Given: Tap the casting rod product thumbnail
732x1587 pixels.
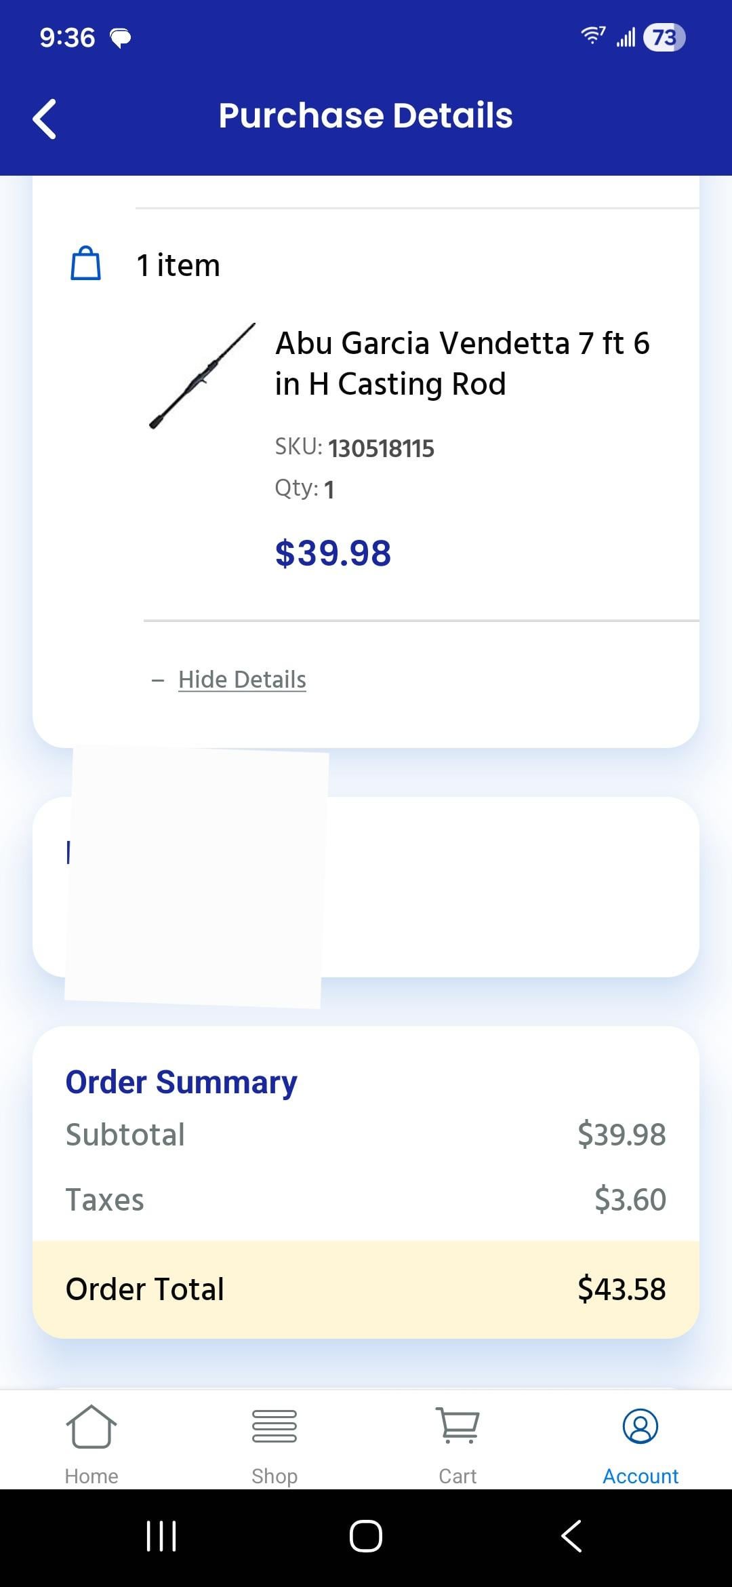Looking at the screenshot, I should 202,376.
